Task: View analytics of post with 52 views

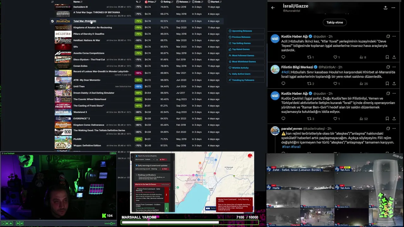Action: 364,119
